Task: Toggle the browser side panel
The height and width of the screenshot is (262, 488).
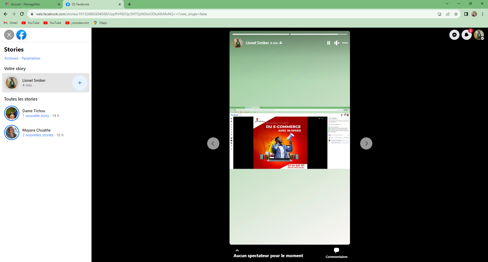Action: 466,14
